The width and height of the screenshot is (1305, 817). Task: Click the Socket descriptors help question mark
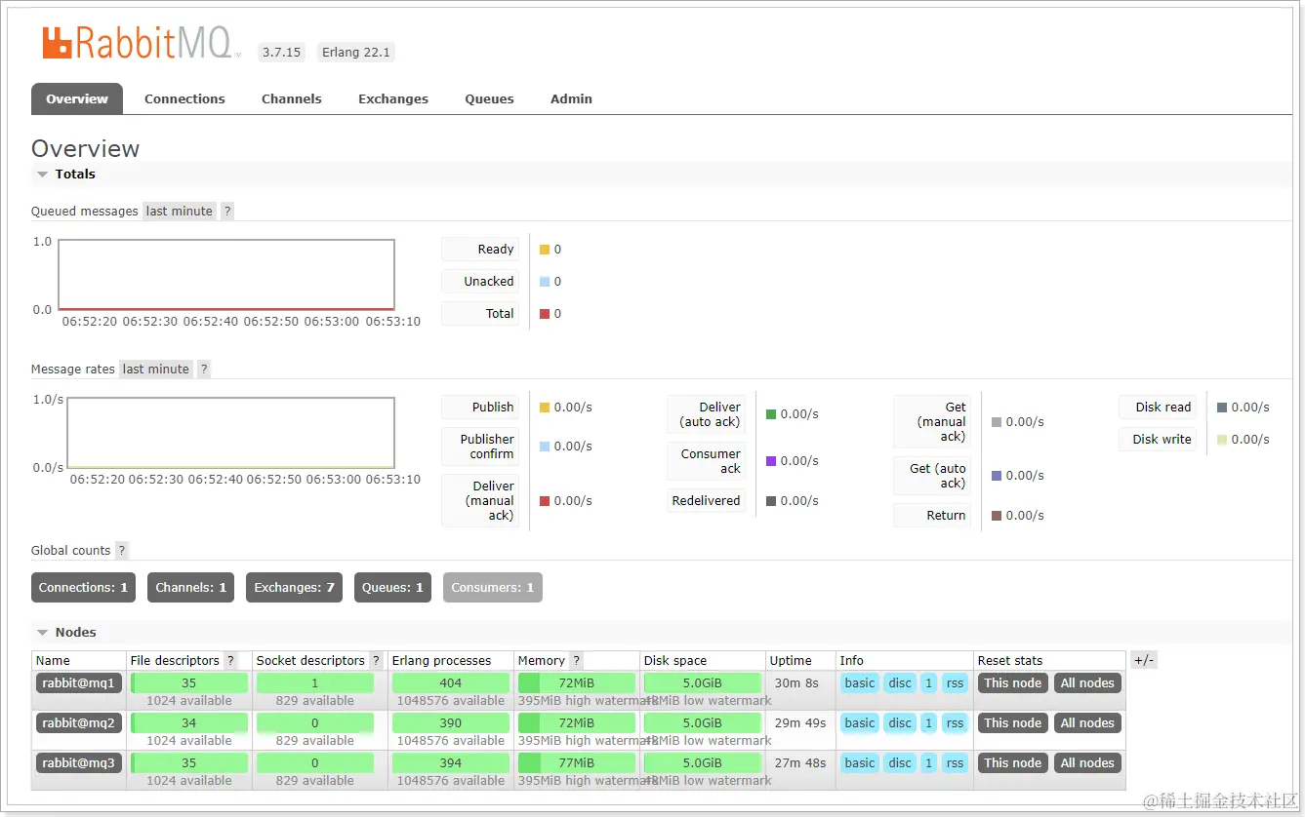pos(376,660)
